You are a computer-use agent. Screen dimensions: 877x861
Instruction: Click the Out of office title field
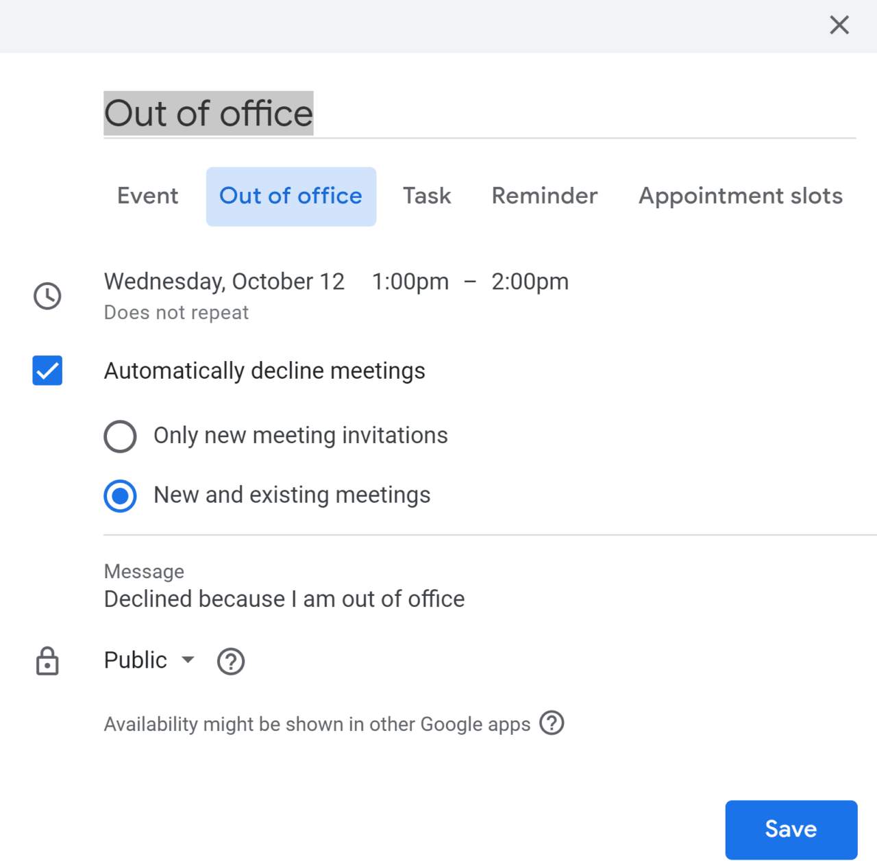click(x=208, y=113)
